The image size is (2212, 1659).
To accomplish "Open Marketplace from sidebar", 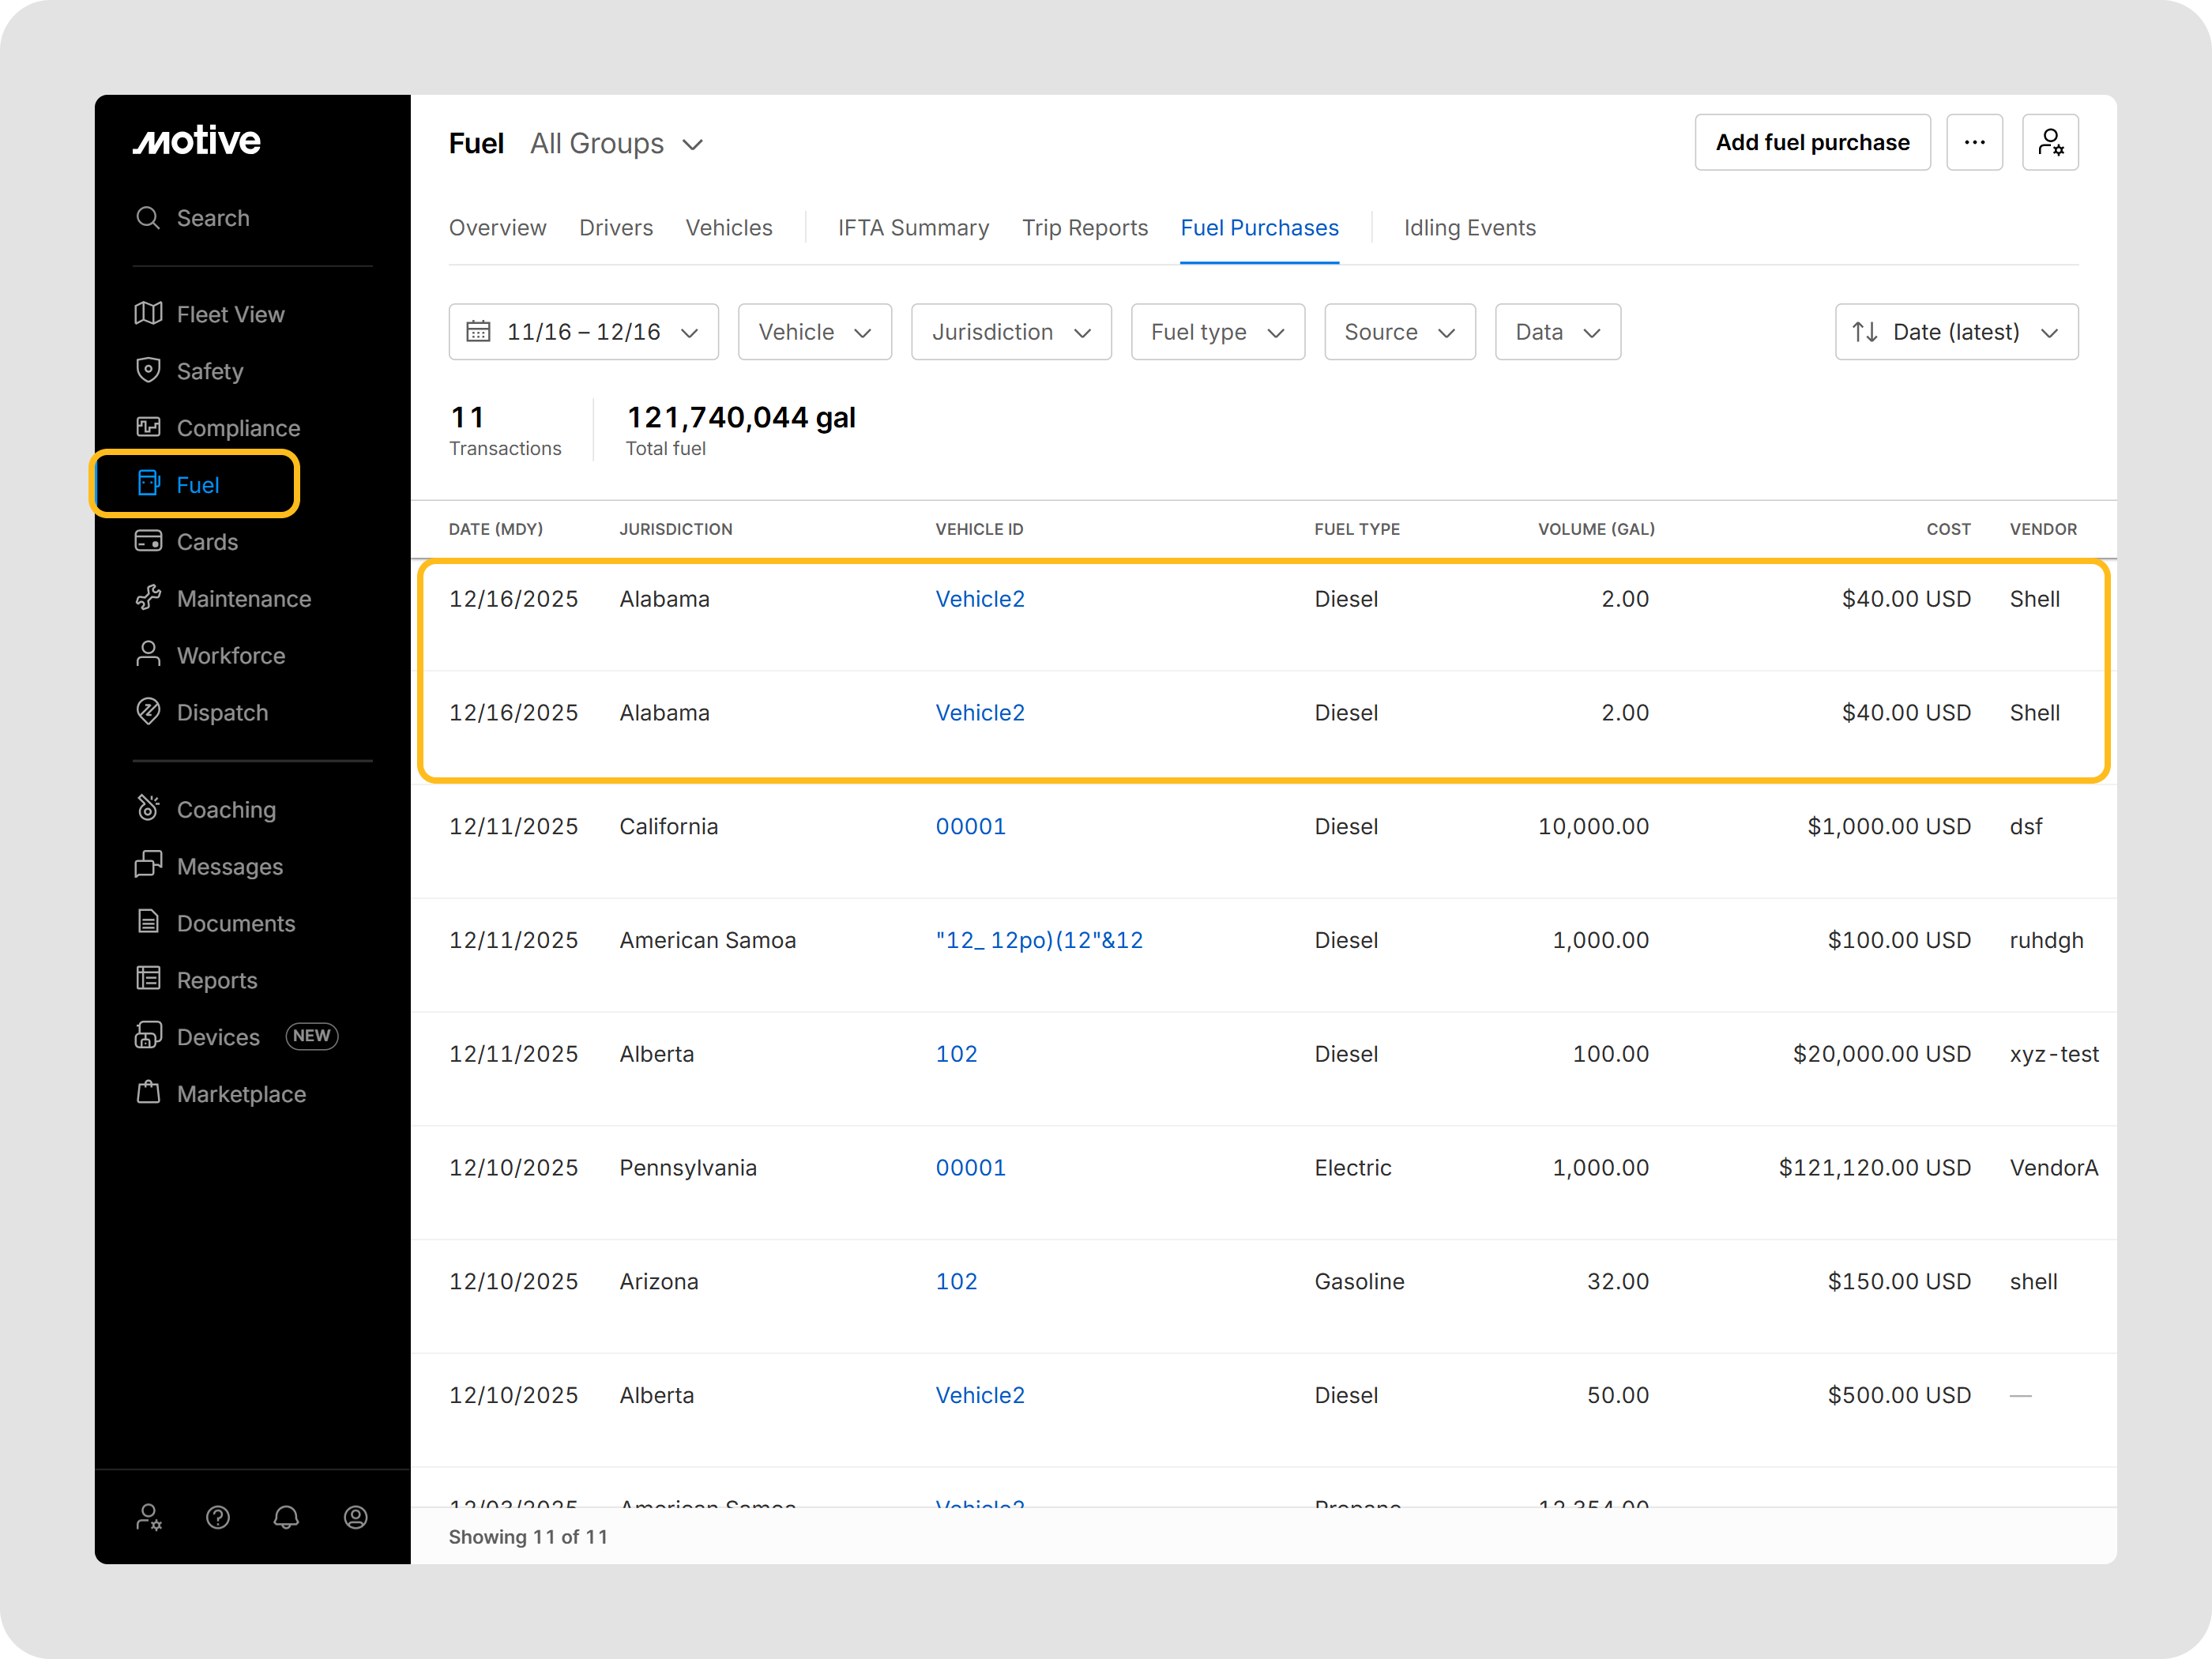I will (x=241, y=1094).
